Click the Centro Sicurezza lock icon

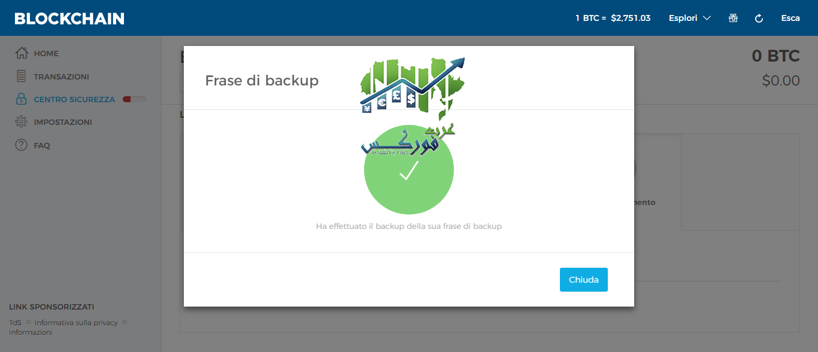tap(22, 99)
